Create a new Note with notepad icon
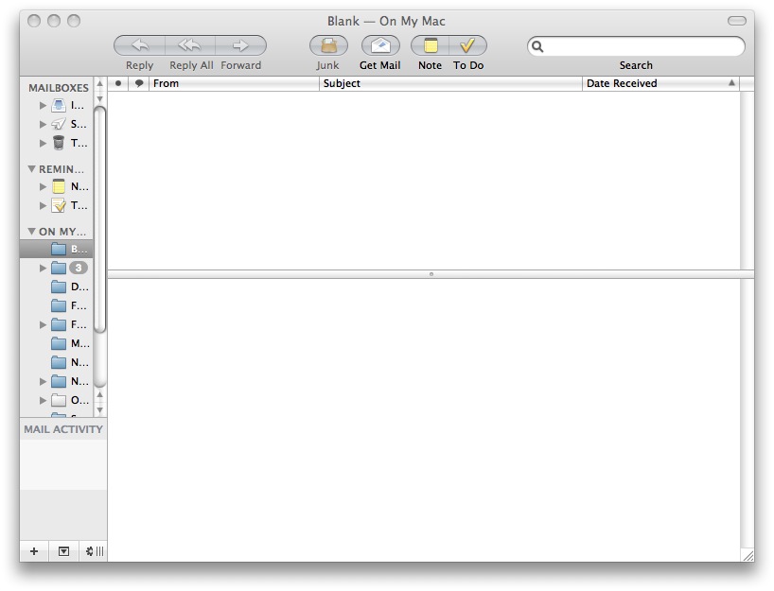The height and width of the screenshot is (591, 774). 431,45
